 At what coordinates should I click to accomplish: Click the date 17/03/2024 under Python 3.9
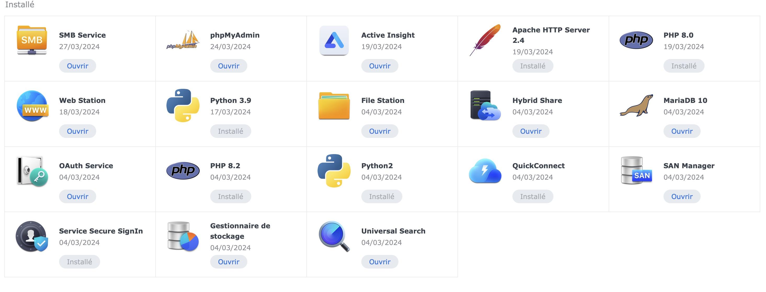(230, 112)
